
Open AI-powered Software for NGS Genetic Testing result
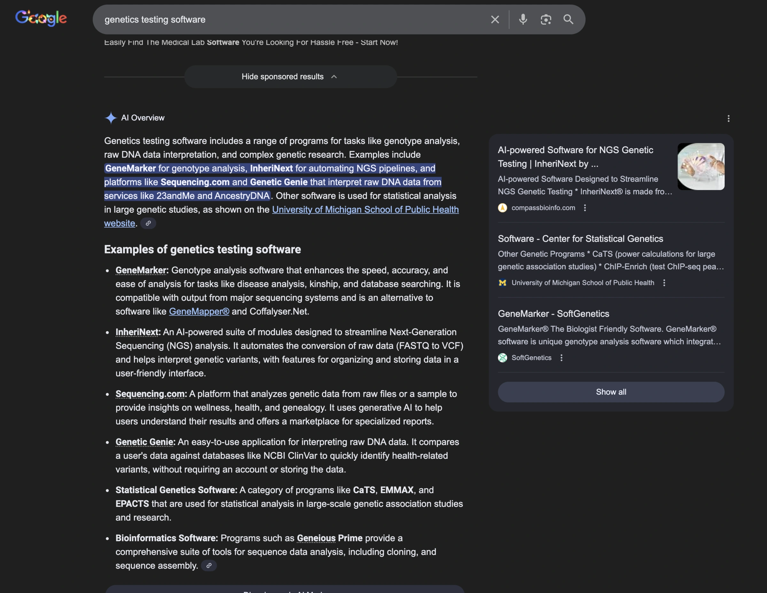576,157
